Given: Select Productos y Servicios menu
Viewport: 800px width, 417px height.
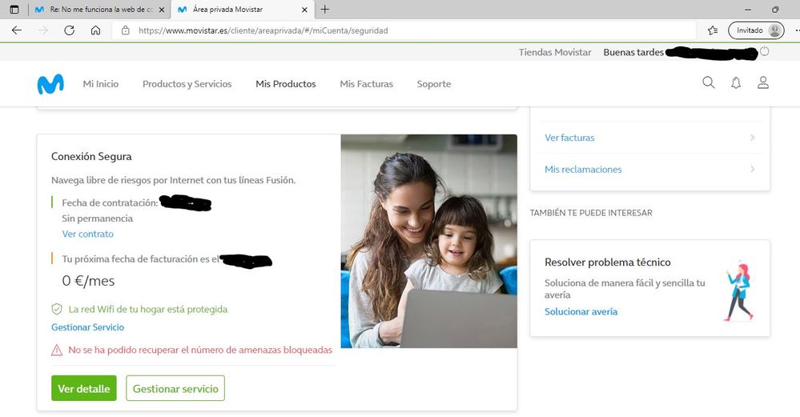Looking at the screenshot, I should (187, 84).
